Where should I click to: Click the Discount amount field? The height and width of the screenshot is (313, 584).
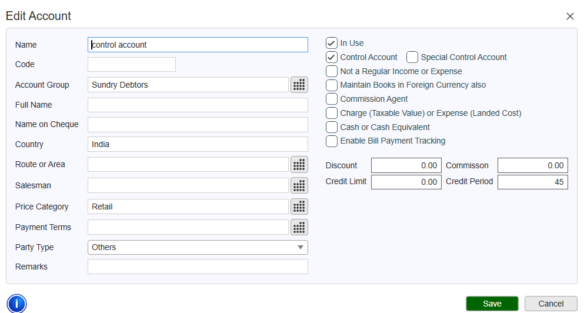point(406,166)
